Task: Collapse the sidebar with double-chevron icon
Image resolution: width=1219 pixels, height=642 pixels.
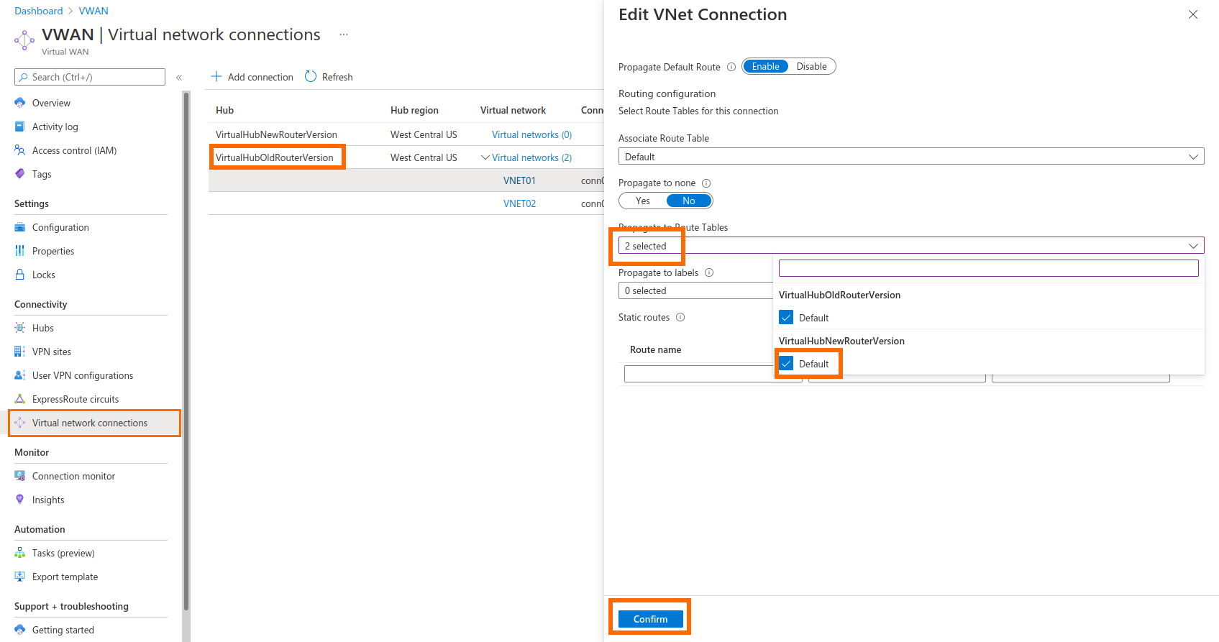Action: click(179, 78)
